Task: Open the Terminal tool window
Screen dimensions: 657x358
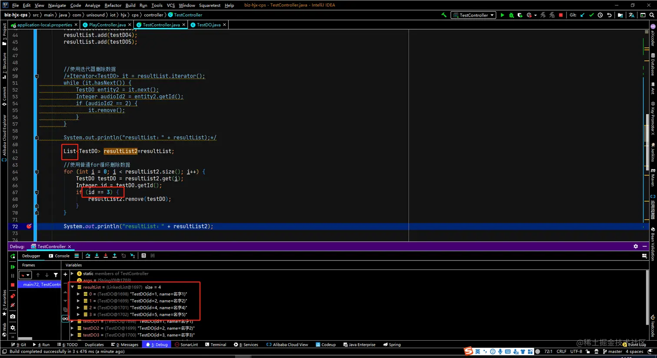Action: 215,345
